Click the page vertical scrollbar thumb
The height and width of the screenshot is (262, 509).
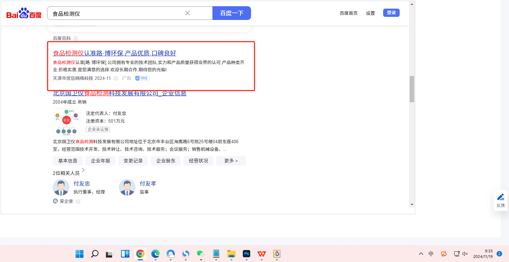(x=412, y=89)
